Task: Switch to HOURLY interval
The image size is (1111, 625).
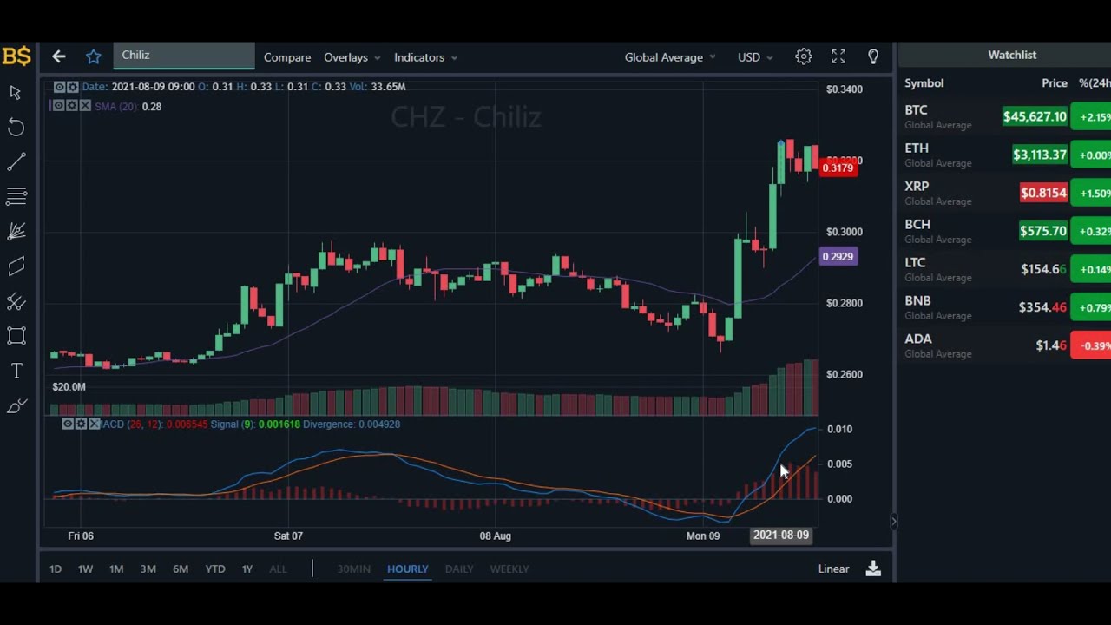Action: (408, 569)
